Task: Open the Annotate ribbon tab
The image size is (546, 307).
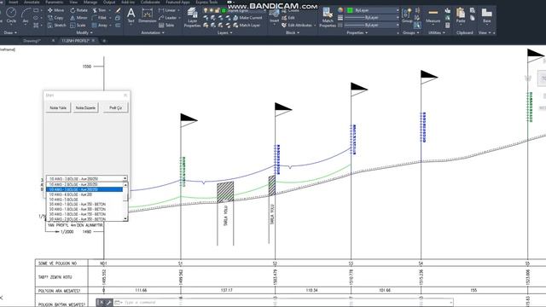Action: [32, 2]
